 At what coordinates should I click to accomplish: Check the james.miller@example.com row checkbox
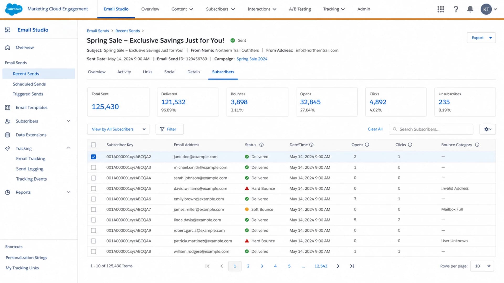click(93, 209)
